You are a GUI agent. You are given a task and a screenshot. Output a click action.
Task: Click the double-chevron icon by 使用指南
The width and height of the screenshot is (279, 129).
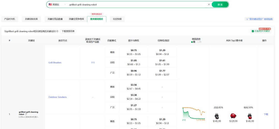(x=247, y=19)
